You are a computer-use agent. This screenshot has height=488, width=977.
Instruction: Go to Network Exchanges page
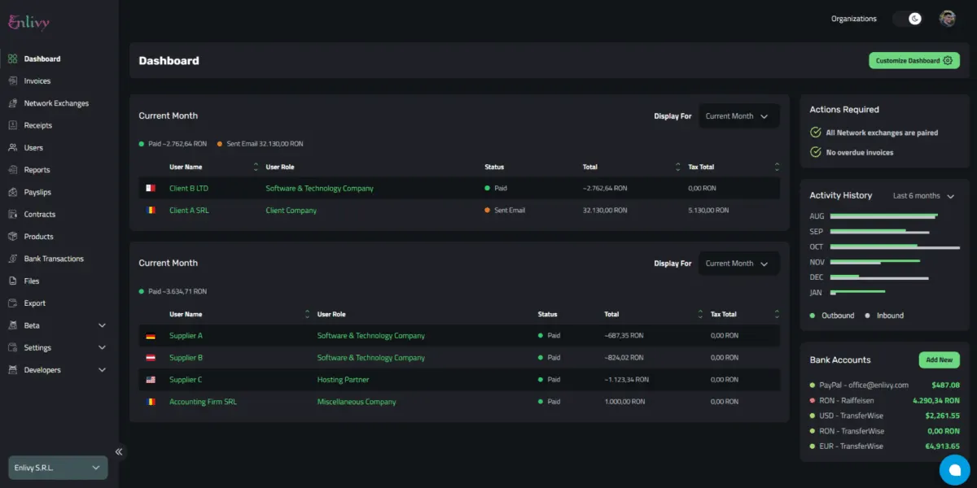coord(56,103)
